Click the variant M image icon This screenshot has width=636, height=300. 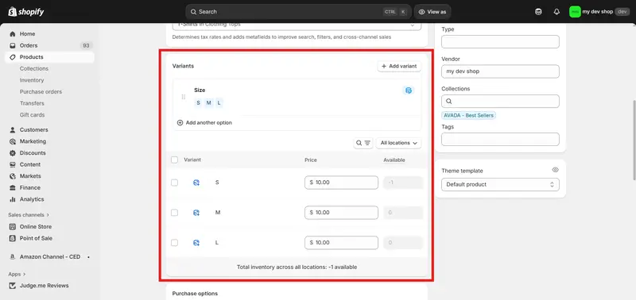tap(196, 213)
